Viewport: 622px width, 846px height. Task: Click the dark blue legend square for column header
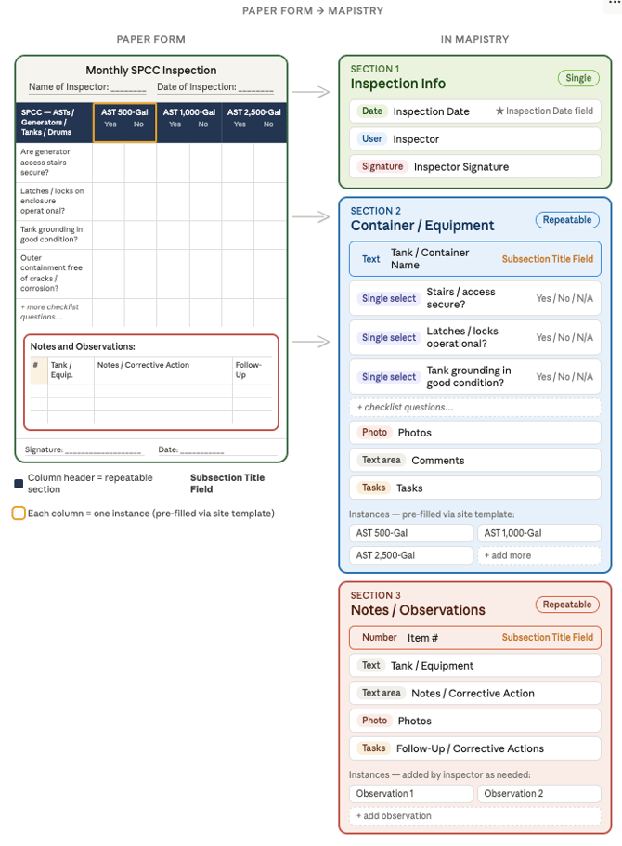tap(19, 483)
